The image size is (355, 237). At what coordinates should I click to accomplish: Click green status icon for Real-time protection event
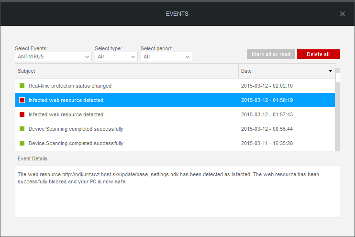(x=22, y=86)
